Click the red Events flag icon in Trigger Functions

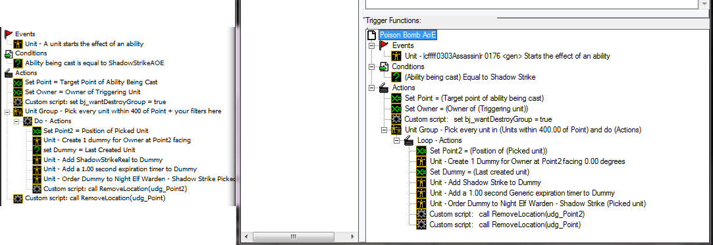click(x=384, y=45)
